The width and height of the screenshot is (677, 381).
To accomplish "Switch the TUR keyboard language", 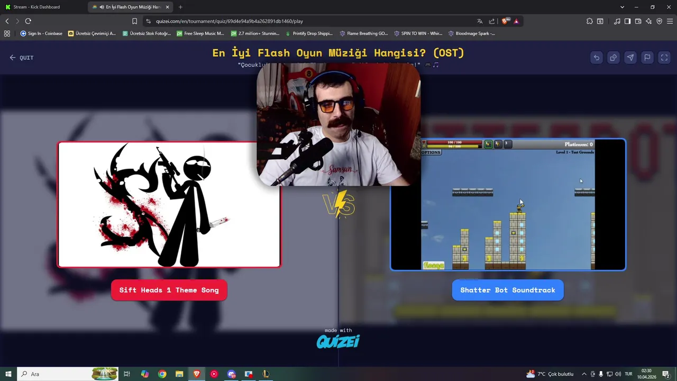I will tap(629, 374).
